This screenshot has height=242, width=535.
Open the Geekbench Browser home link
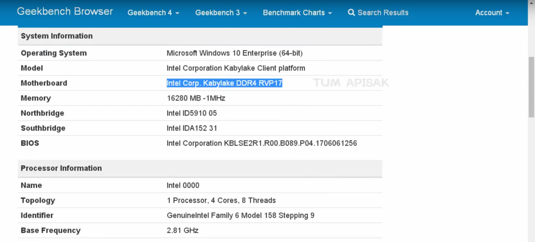pos(65,11)
